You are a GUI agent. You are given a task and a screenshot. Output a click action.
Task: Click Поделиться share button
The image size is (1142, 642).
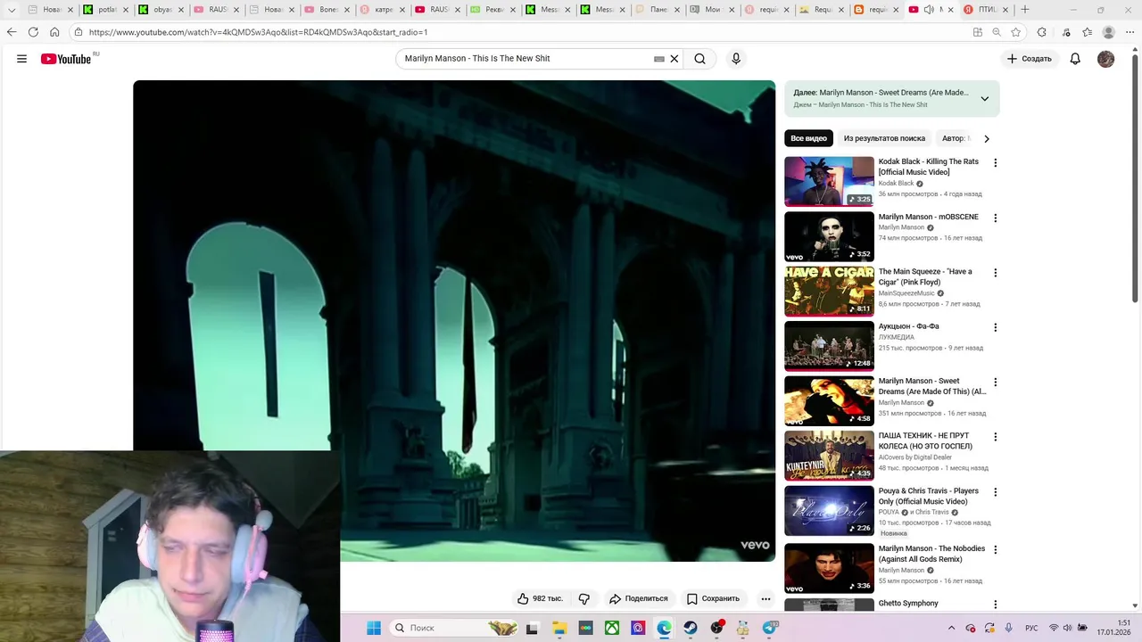pyautogui.click(x=638, y=598)
